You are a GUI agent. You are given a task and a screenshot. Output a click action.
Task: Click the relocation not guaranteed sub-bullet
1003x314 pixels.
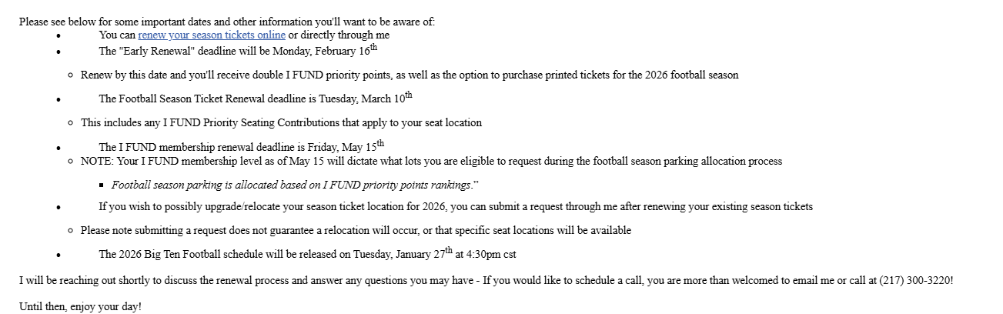pos(356,231)
